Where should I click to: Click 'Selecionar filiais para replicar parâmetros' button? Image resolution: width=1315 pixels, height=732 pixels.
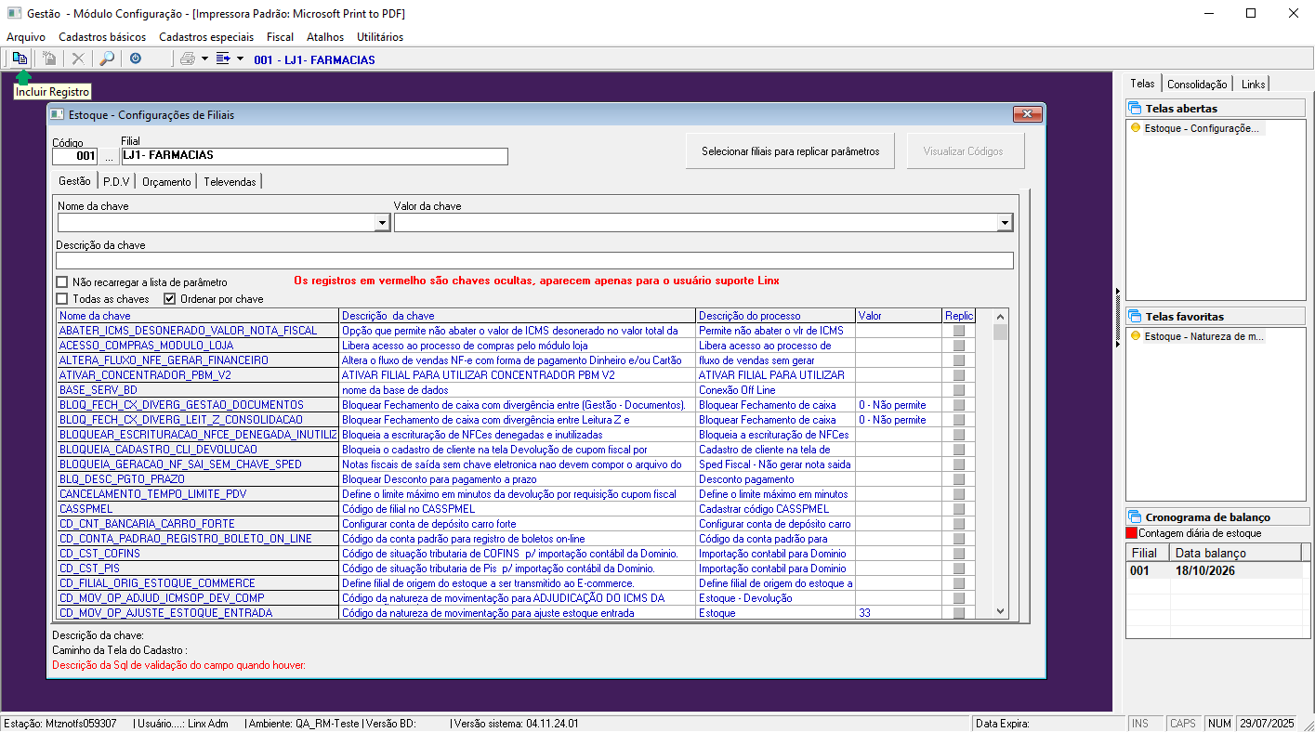coord(790,151)
